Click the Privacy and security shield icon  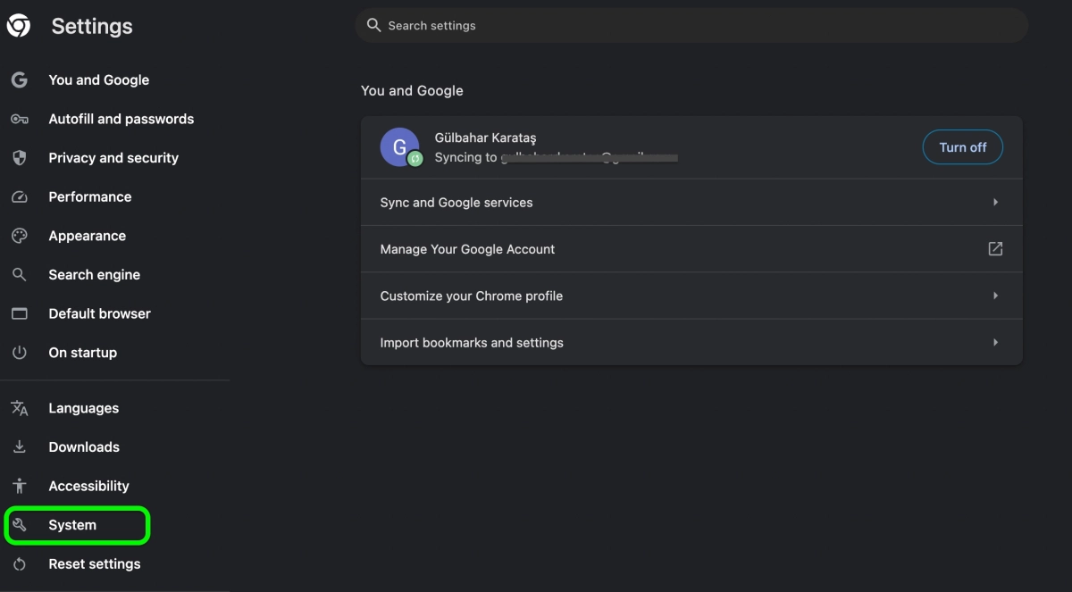point(19,157)
